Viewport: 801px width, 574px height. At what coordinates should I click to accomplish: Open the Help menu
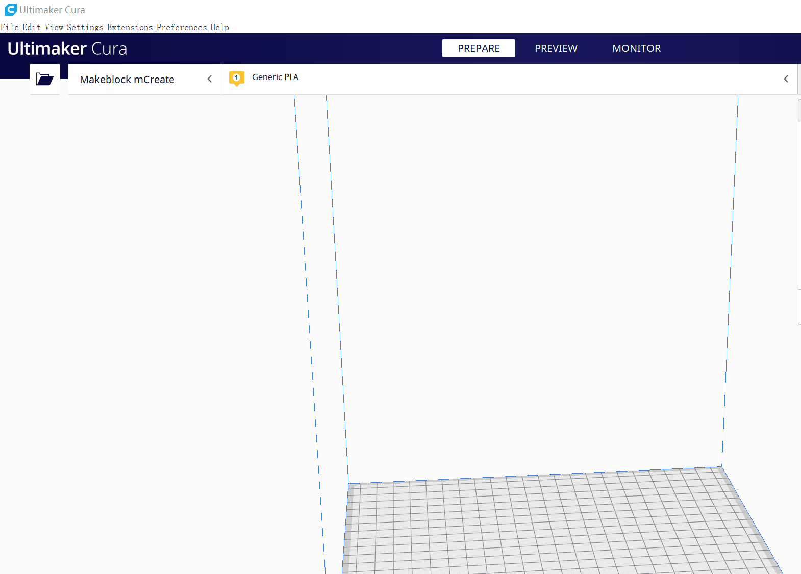(219, 28)
